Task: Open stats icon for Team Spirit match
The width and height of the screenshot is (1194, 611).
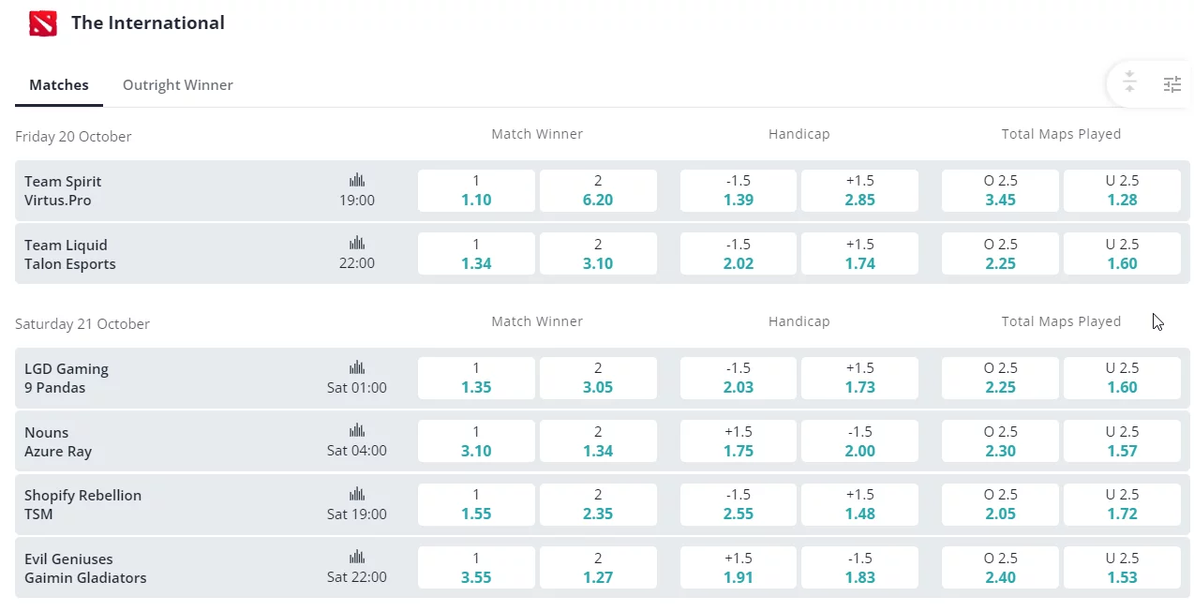Action: [357, 180]
